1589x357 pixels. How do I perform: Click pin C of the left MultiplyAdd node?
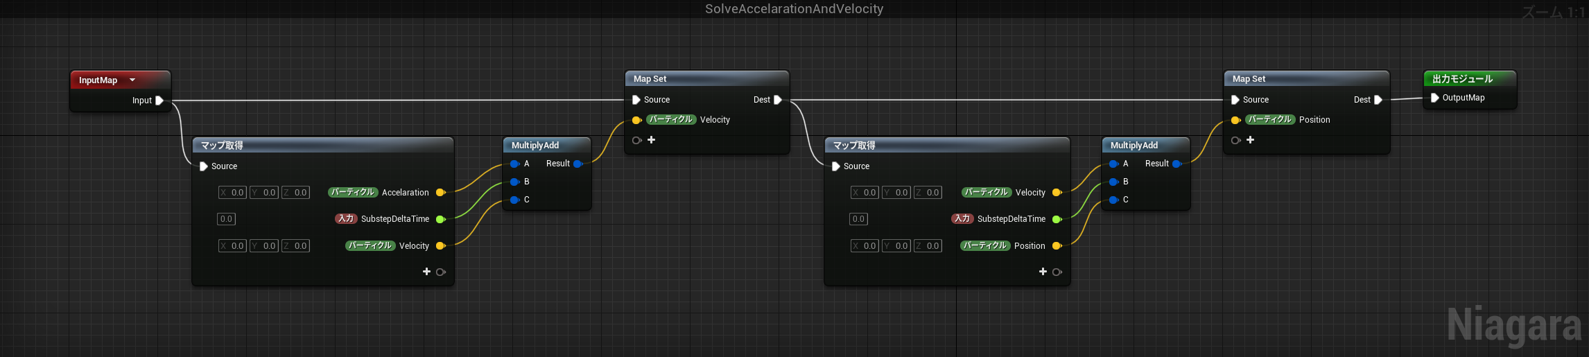click(514, 200)
